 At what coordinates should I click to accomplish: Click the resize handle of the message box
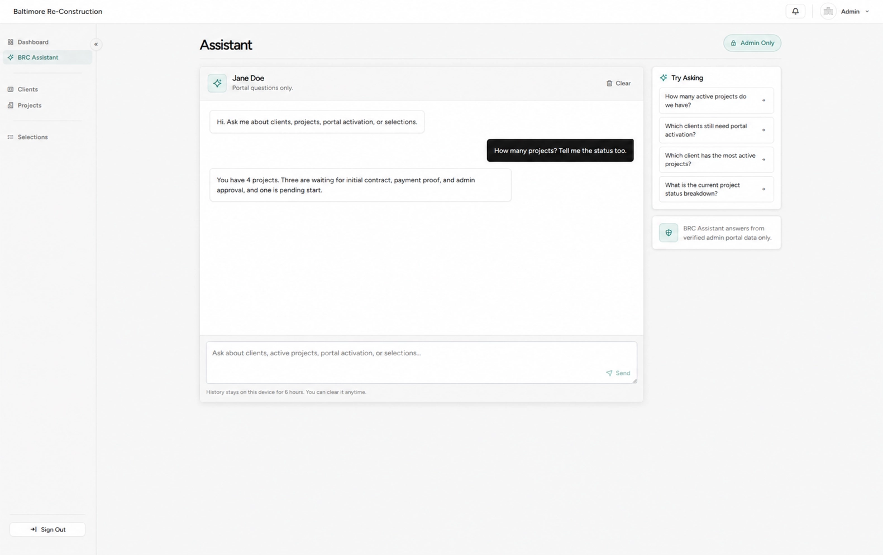(x=634, y=380)
